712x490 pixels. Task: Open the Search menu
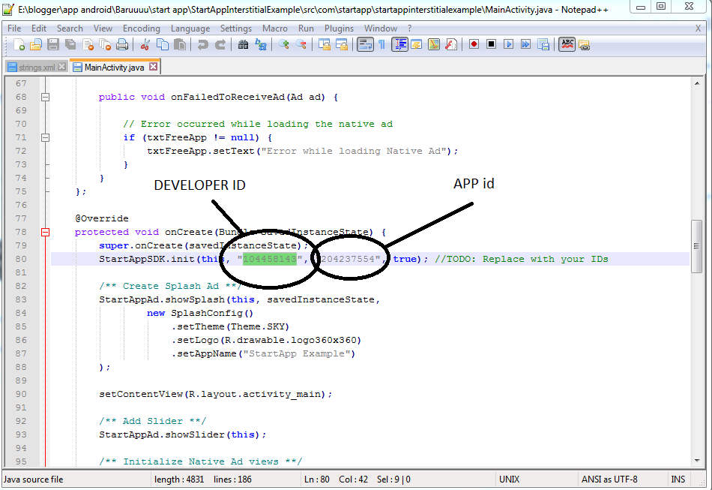coord(70,29)
